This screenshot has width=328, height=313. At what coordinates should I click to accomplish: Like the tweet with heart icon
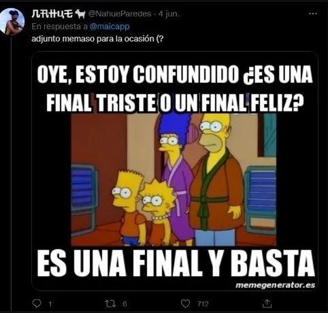click(185, 303)
